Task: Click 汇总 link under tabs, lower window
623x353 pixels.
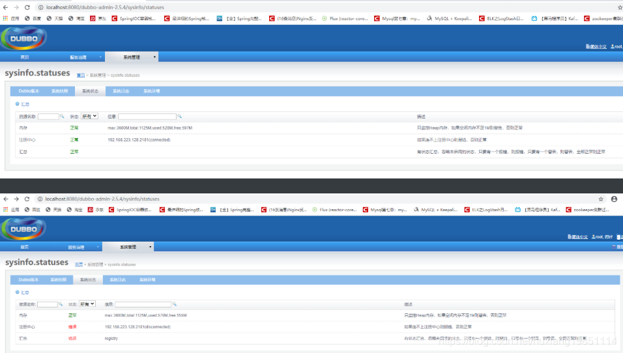Action: (x=25, y=292)
